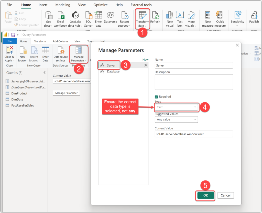
Task: Open the Suggested Values dropdown
Action: [x=176, y=120]
